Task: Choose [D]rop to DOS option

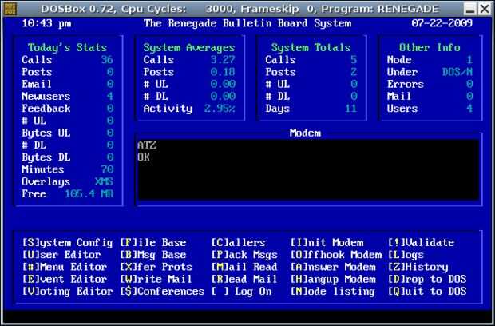Action: [427, 279]
